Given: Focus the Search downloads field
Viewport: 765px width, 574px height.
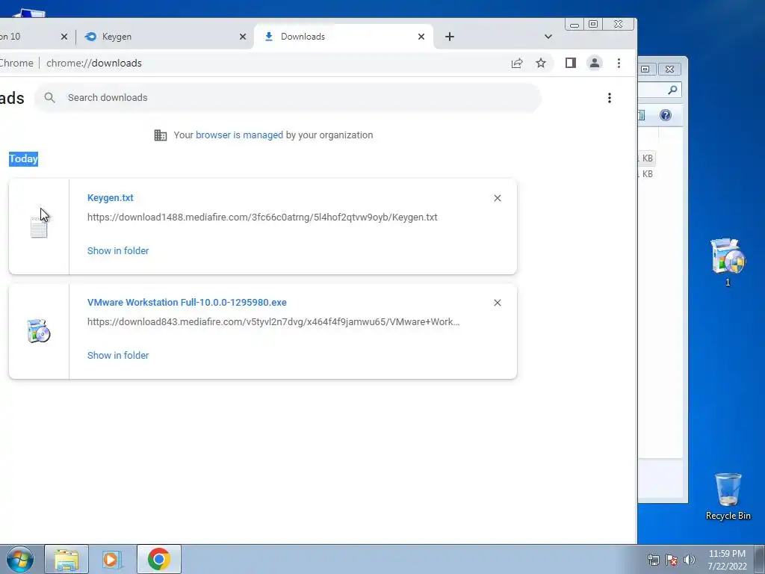Looking at the screenshot, I should point(288,98).
